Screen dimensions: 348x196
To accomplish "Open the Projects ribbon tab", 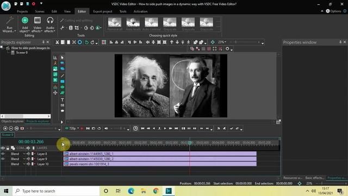I will coord(22,11).
